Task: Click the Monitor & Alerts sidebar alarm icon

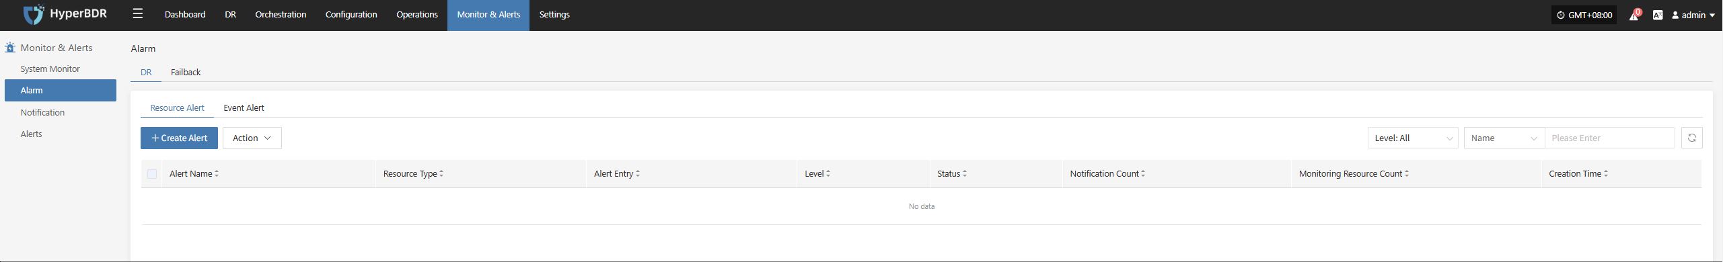Action: click(x=10, y=48)
